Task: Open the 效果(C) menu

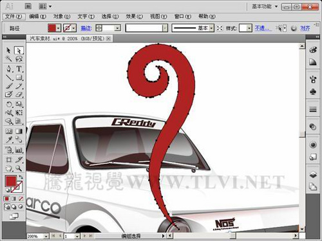Action: [134, 17]
